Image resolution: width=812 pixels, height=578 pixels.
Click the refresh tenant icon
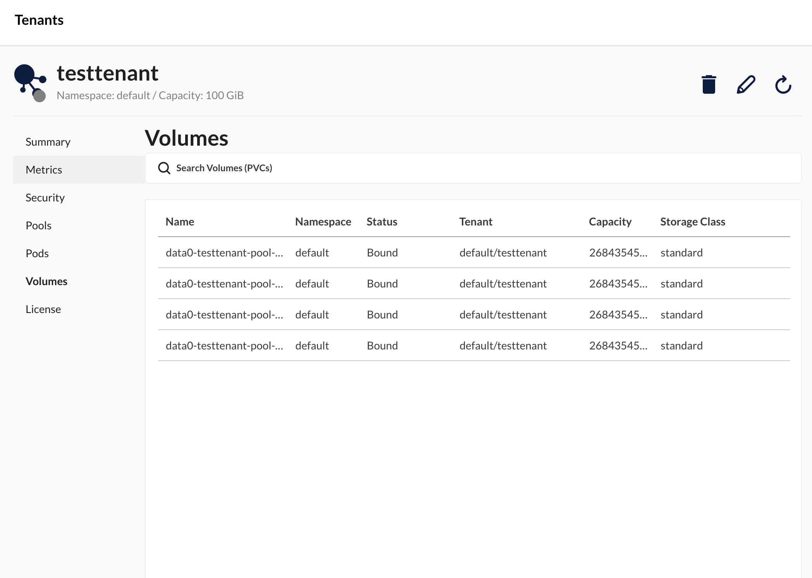(x=783, y=84)
